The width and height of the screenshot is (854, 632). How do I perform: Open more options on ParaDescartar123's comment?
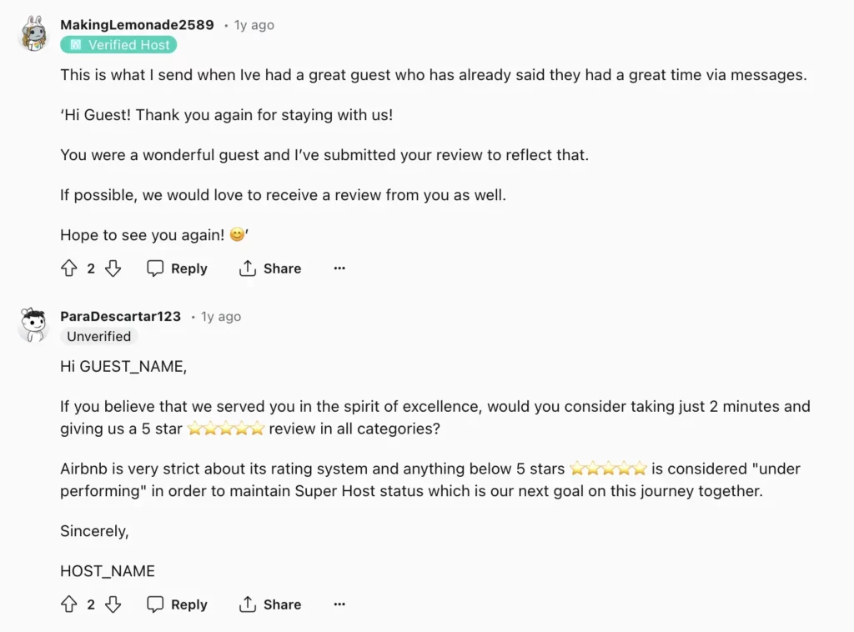(339, 604)
